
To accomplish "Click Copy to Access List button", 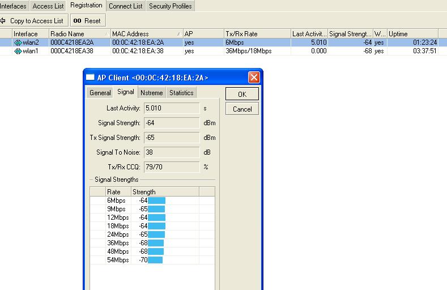I will coord(33,20).
